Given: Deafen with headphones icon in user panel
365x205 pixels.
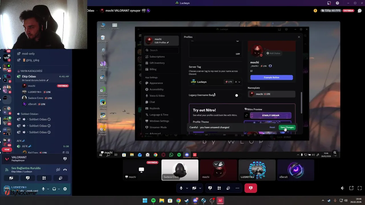Looking at the screenshot, I should 54,189.
